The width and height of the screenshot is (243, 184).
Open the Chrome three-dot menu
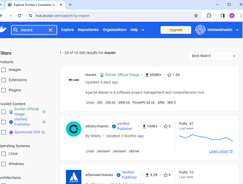241,16
